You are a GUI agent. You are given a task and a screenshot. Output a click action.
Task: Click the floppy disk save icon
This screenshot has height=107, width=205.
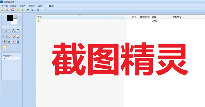13,10
